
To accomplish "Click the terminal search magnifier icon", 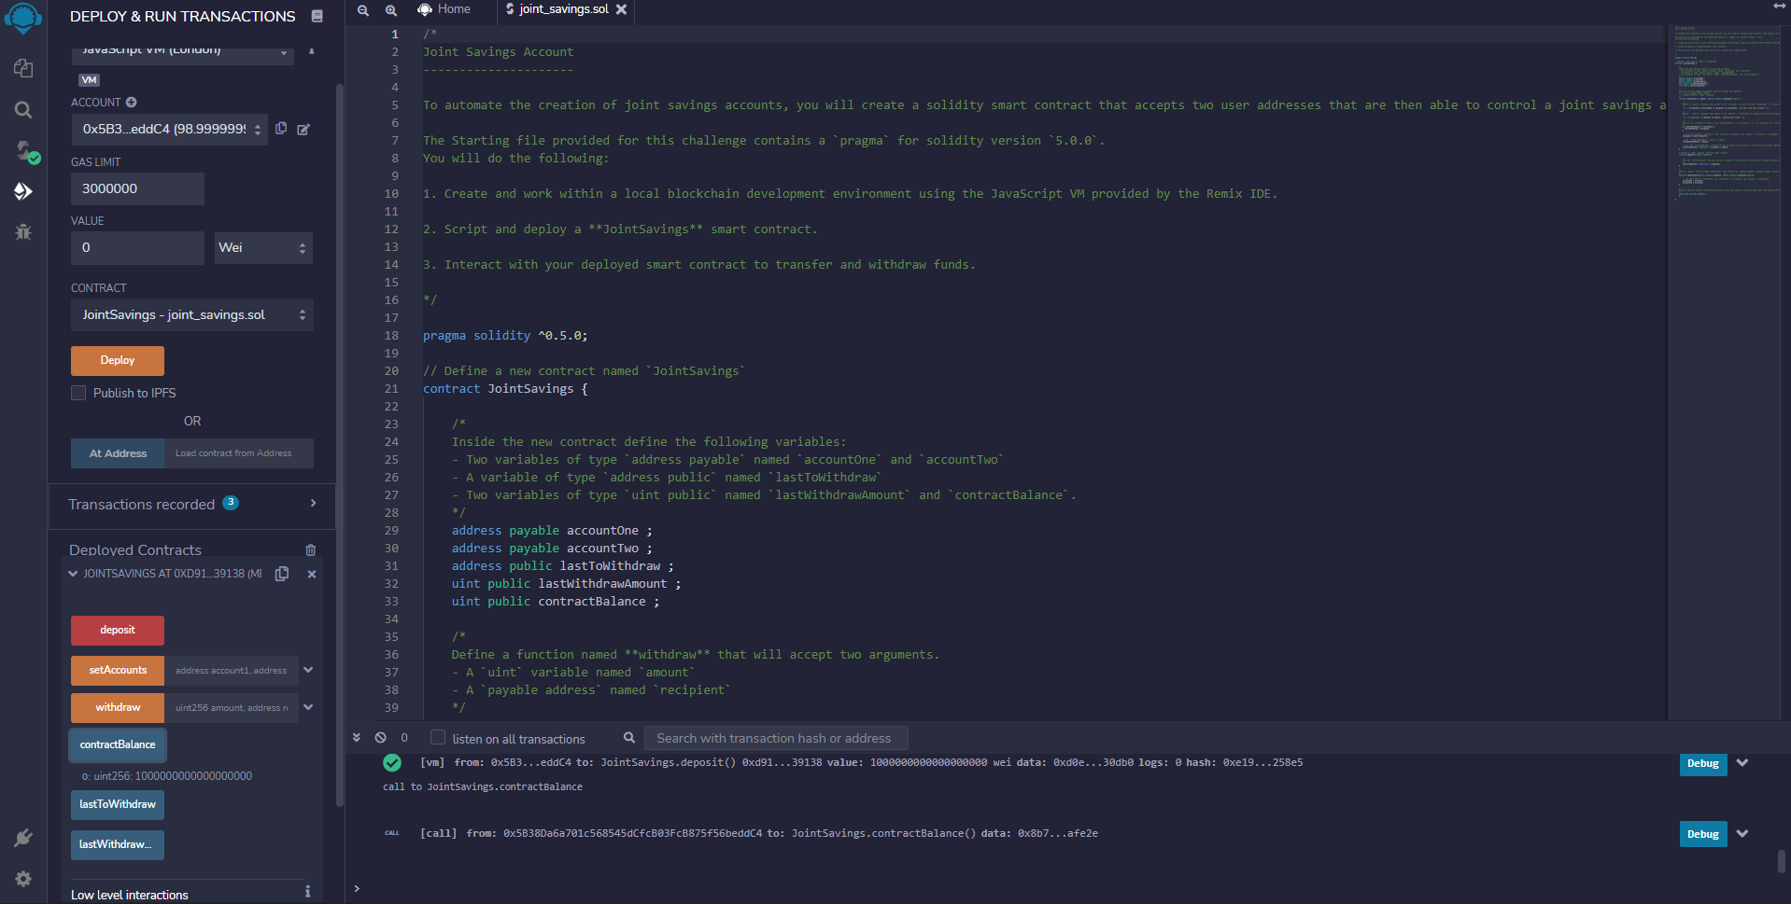I will [629, 738].
